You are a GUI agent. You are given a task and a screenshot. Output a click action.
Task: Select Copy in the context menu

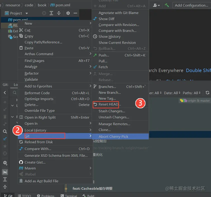point(54,36)
